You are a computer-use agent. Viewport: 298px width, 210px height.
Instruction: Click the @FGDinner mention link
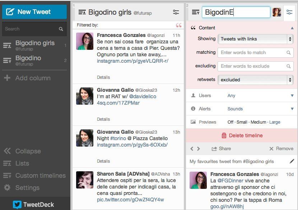point(231,181)
